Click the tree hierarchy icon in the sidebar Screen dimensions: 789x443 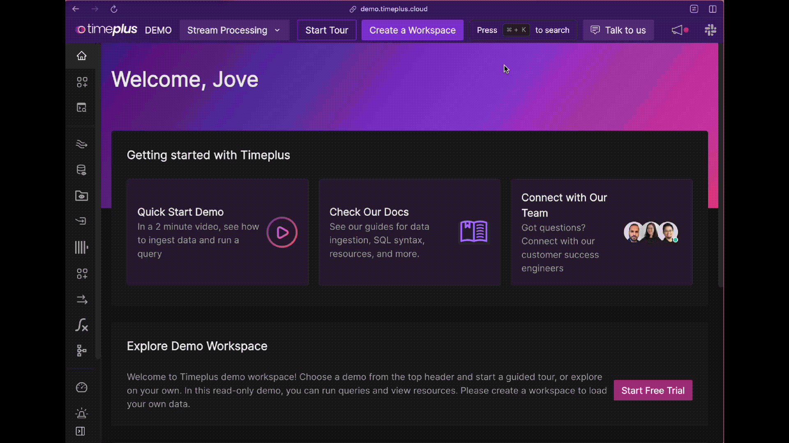(x=81, y=350)
